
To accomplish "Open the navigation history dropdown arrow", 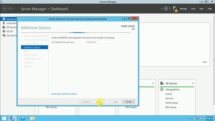I will tap(14, 9).
